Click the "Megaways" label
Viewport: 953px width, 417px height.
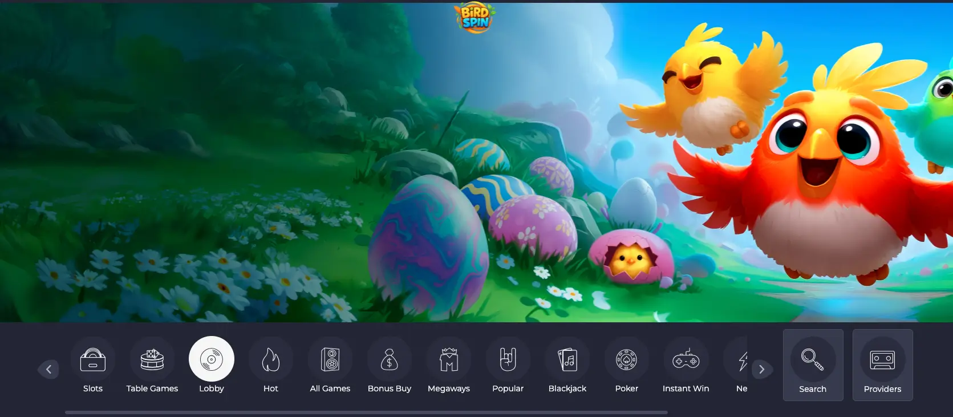pos(449,388)
